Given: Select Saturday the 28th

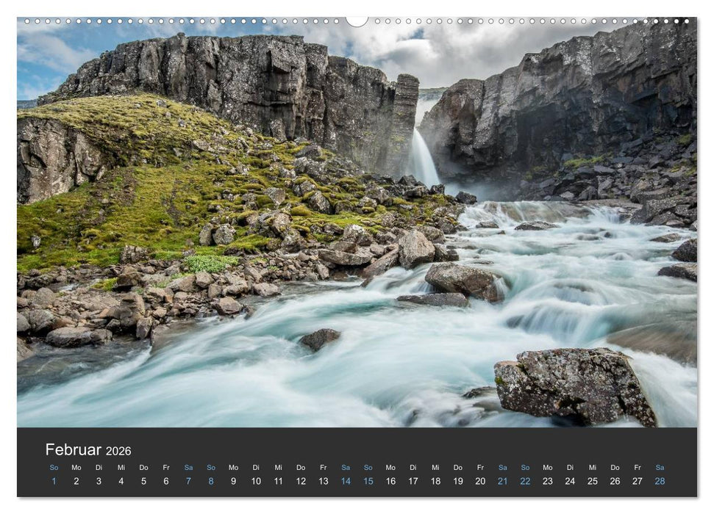Looking at the screenshot, I should tap(660, 480).
